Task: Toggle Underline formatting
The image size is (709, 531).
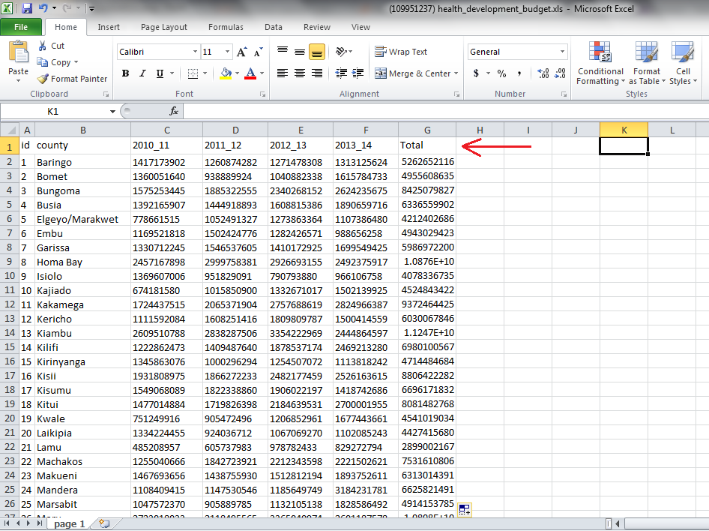Action: tap(160, 73)
